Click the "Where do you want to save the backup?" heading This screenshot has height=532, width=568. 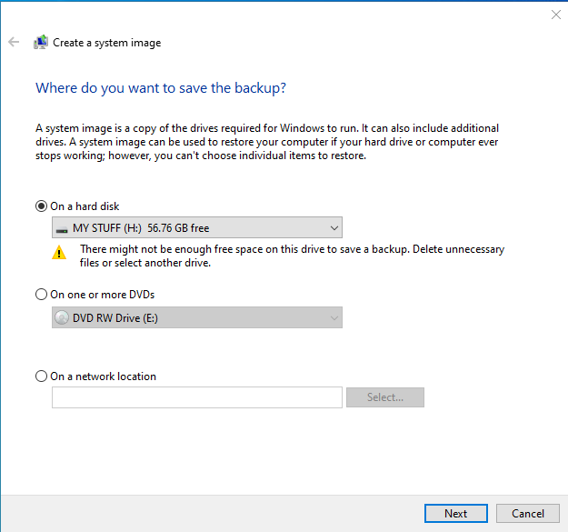161,88
